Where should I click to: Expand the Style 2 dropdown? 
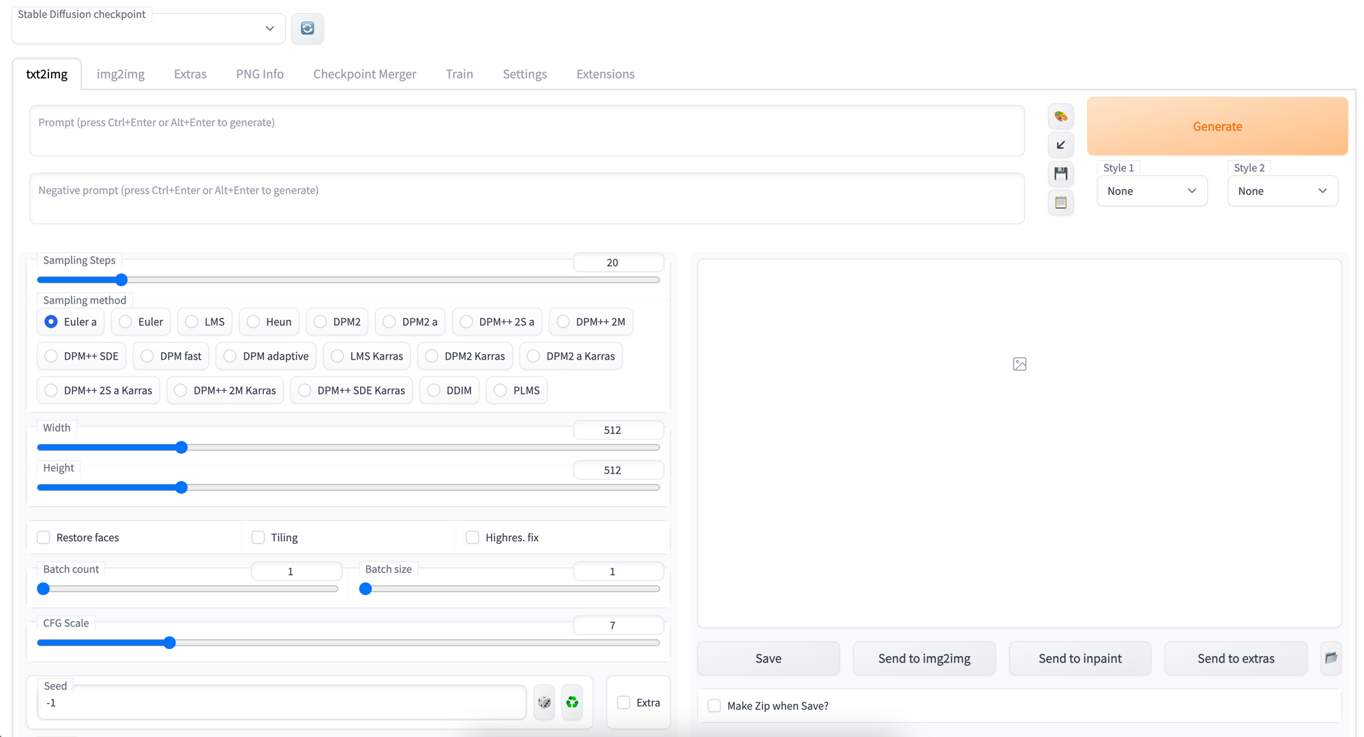[1282, 191]
